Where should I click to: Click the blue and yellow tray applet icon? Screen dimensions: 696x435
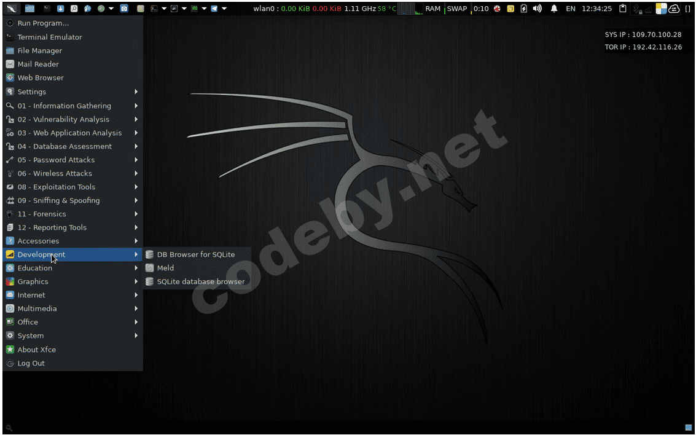point(662,9)
